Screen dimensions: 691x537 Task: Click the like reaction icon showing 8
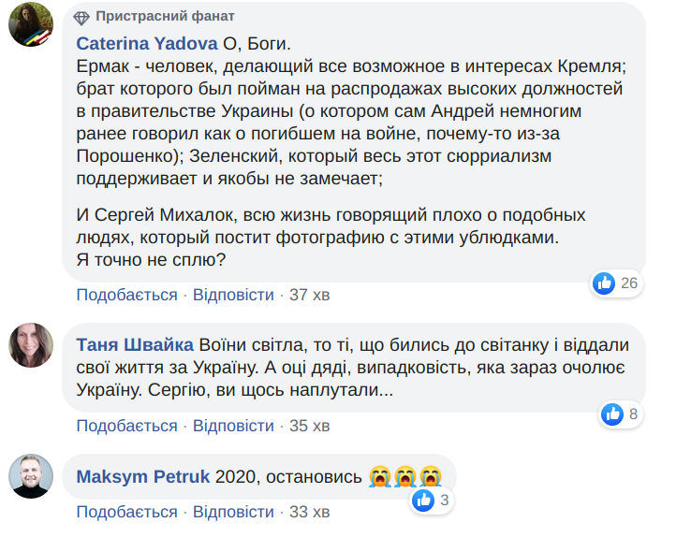point(612,414)
